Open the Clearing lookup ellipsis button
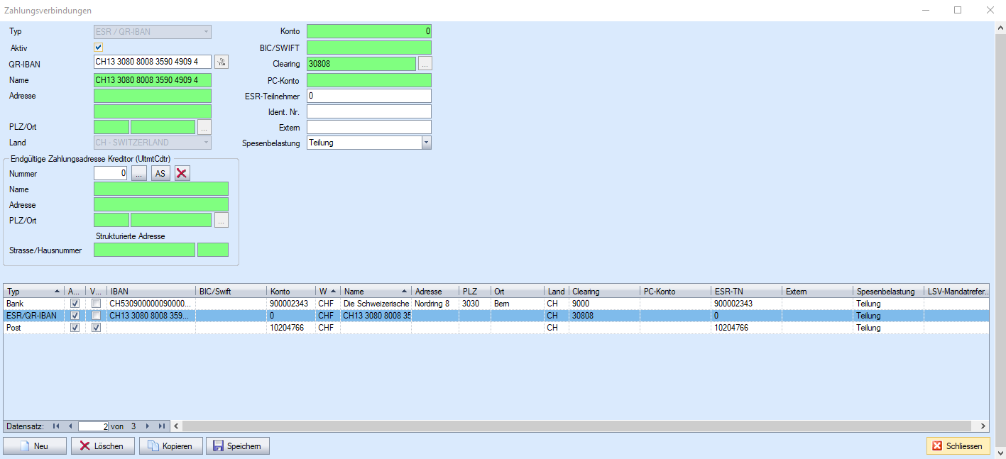 [x=425, y=64]
